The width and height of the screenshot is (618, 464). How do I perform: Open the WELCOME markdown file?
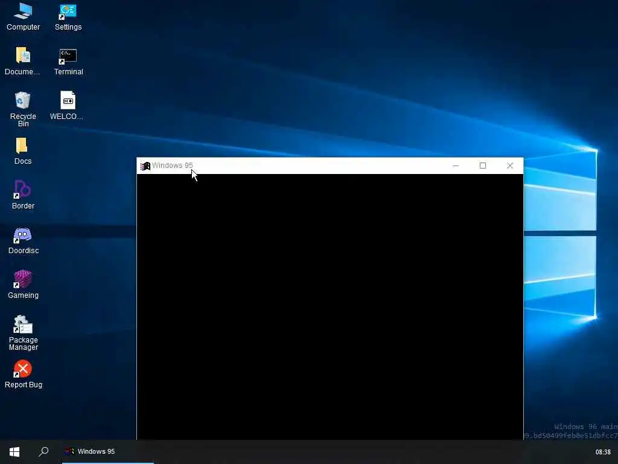(67, 106)
